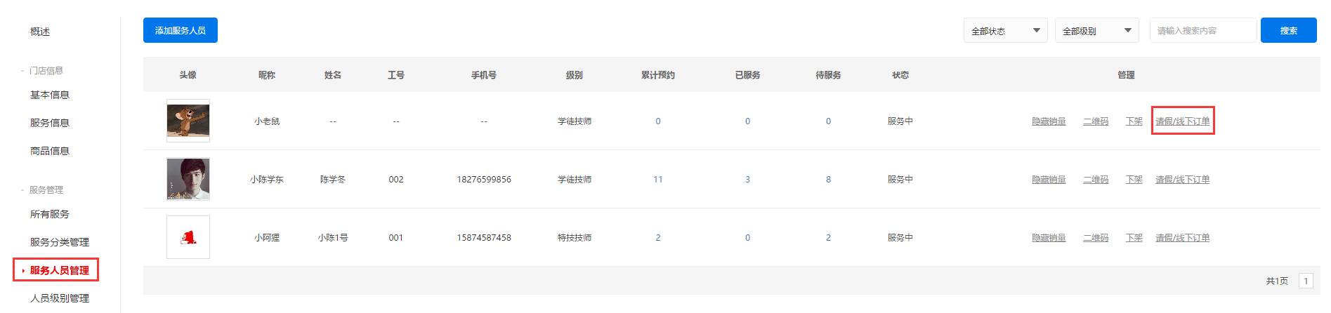The height and width of the screenshot is (313, 1331).
Task: Go to 商品信息 in the sidebar
Action: [50, 151]
